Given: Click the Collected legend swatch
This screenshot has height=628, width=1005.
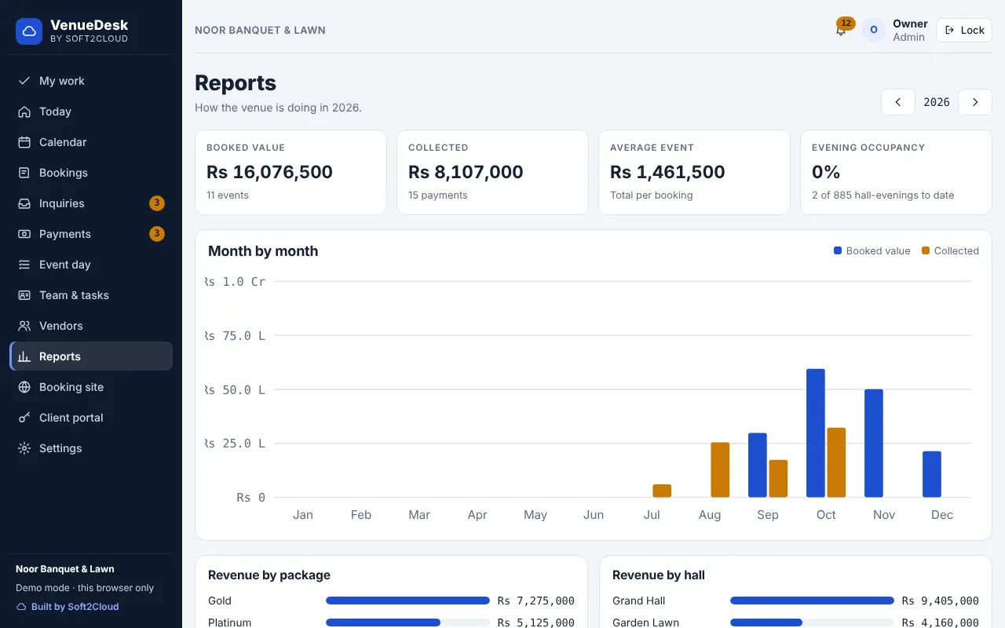Looking at the screenshot, I should (x=926, y=251).
